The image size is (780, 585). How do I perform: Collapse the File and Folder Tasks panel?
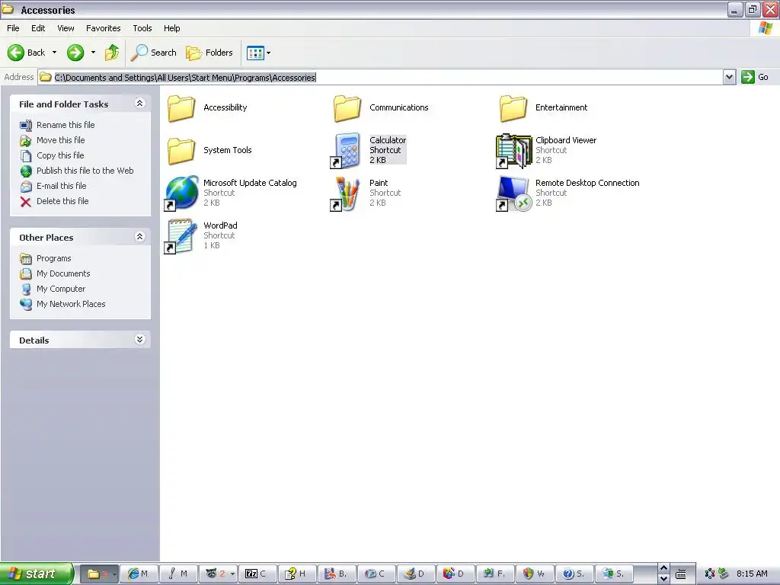(x=140, y=104)
